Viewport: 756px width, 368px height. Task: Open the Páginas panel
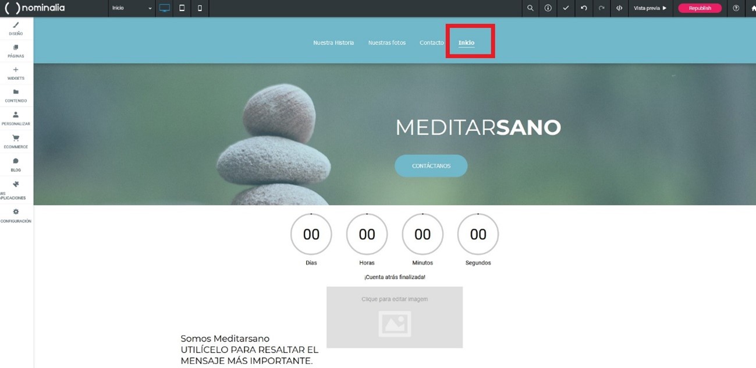point(16,51)
